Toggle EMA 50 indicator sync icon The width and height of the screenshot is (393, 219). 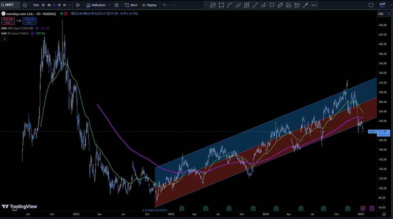pos(32,33)
